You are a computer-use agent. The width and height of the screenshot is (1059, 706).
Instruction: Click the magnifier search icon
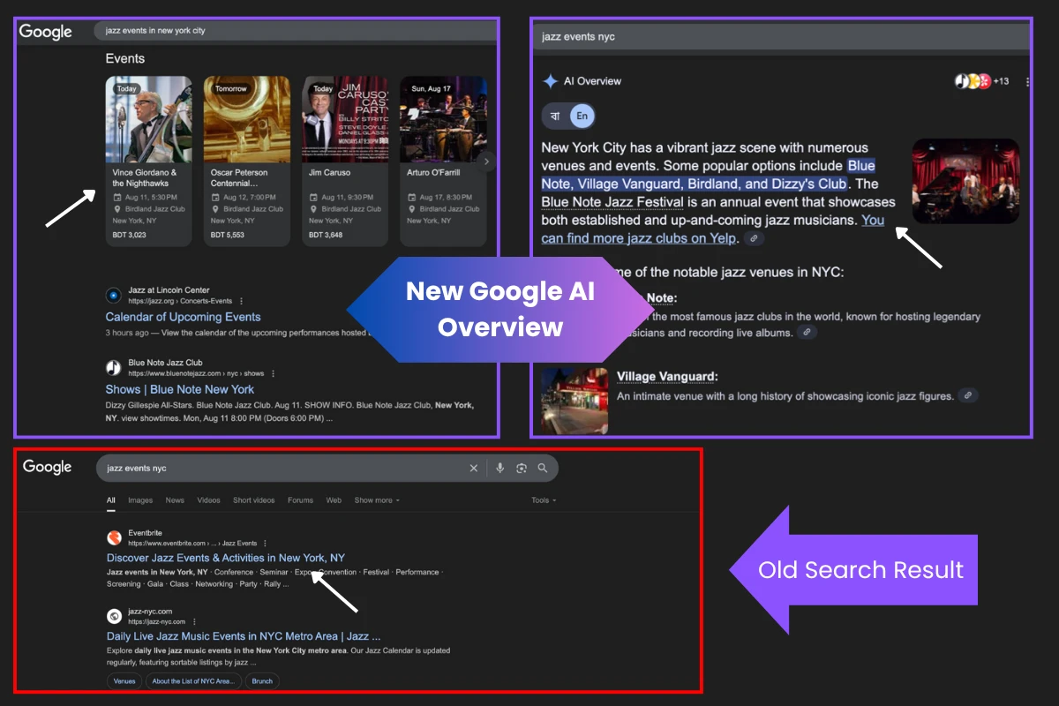pos(543,469)
